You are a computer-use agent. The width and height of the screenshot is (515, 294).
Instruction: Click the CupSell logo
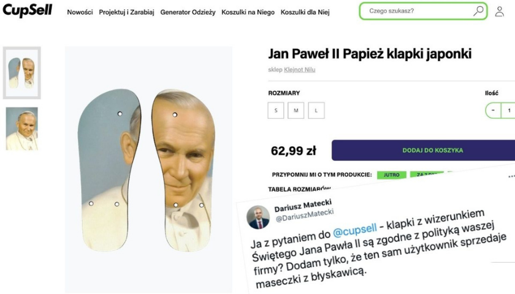click(28, 10)
